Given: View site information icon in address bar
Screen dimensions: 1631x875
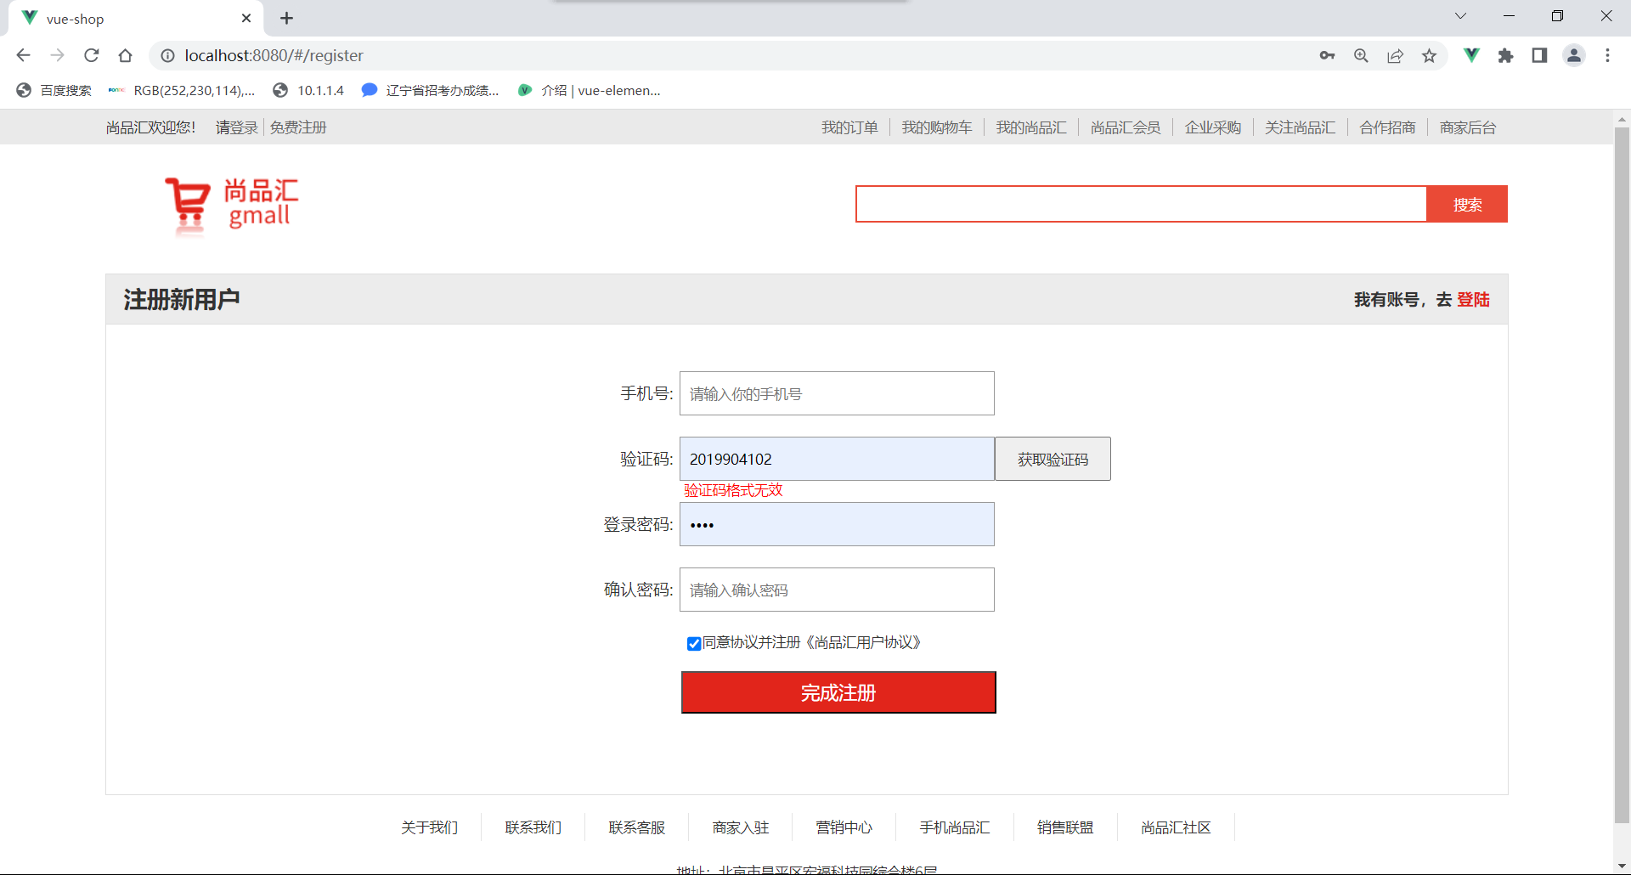Looking at the screenshot, I should pyautogui.click(x=168, y=55).
